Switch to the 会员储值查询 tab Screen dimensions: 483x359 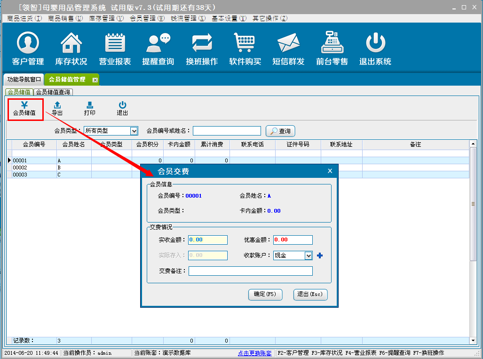click(53, 92)
